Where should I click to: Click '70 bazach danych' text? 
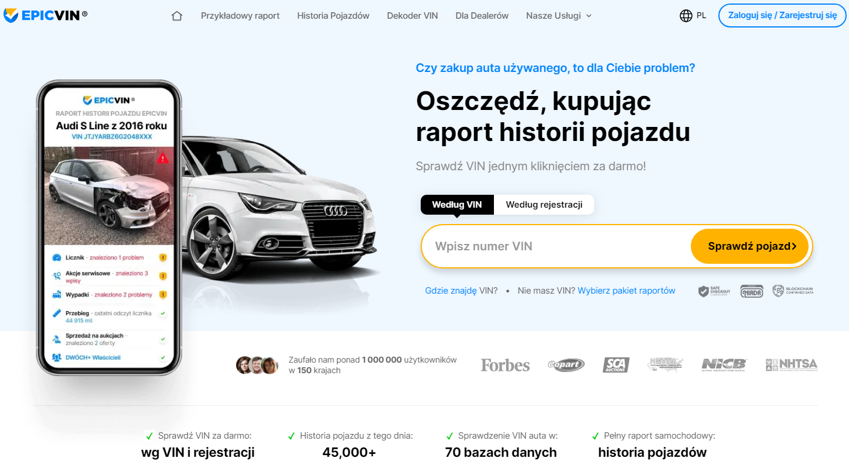(501, 453)
